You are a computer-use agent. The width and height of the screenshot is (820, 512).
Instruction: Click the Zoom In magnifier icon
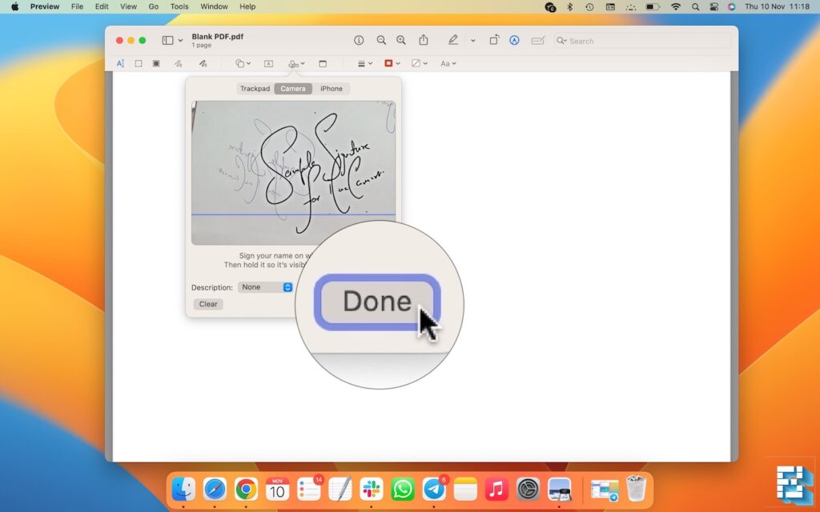401,40
